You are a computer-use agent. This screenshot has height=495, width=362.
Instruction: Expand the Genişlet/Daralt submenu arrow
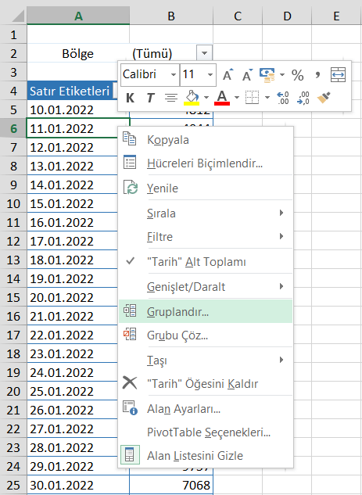(x=281, y=286)
